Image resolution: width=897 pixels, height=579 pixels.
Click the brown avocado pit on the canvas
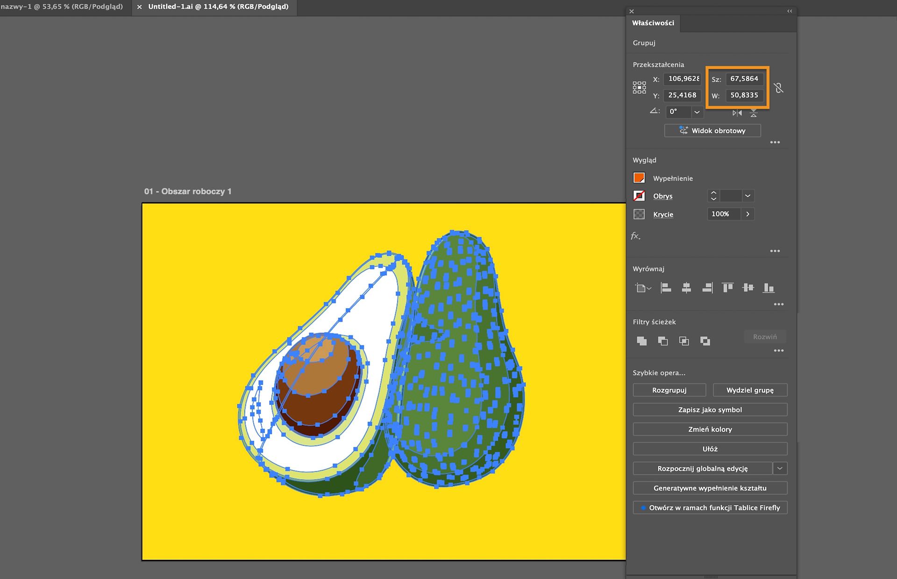(x=319, y=385)
